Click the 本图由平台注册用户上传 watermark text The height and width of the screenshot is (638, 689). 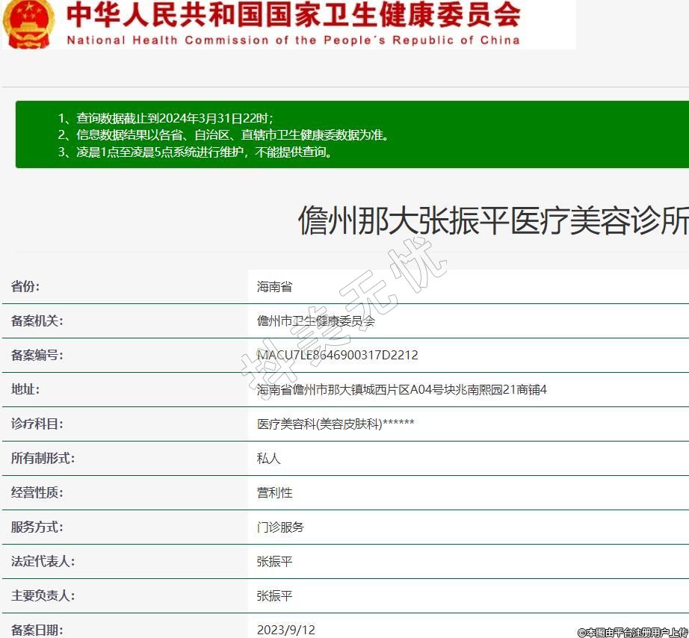(632, 632)
